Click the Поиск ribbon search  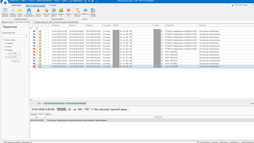pyautogui.click(x=52, y=5)
